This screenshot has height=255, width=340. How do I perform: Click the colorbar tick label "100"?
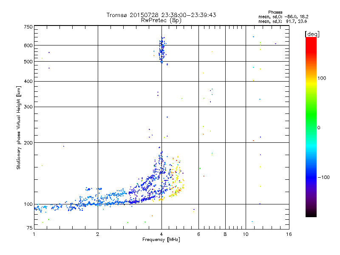(x=322, y=78)
